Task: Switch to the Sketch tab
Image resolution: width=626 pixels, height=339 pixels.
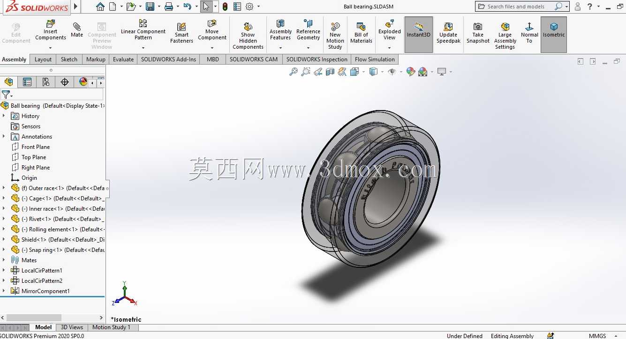Action: tap(69, 59)
